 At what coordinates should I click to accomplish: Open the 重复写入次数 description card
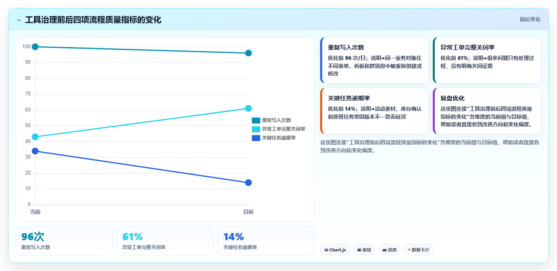tap(374, 60)
